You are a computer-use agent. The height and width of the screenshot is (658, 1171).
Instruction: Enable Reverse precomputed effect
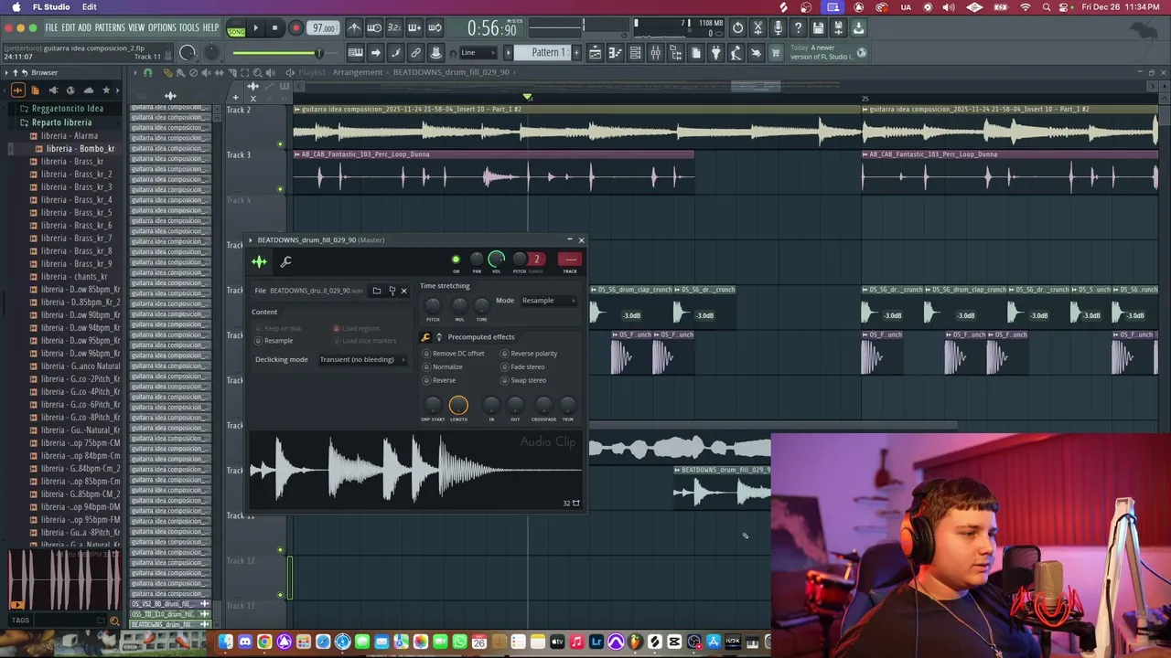tap(439, 380)
